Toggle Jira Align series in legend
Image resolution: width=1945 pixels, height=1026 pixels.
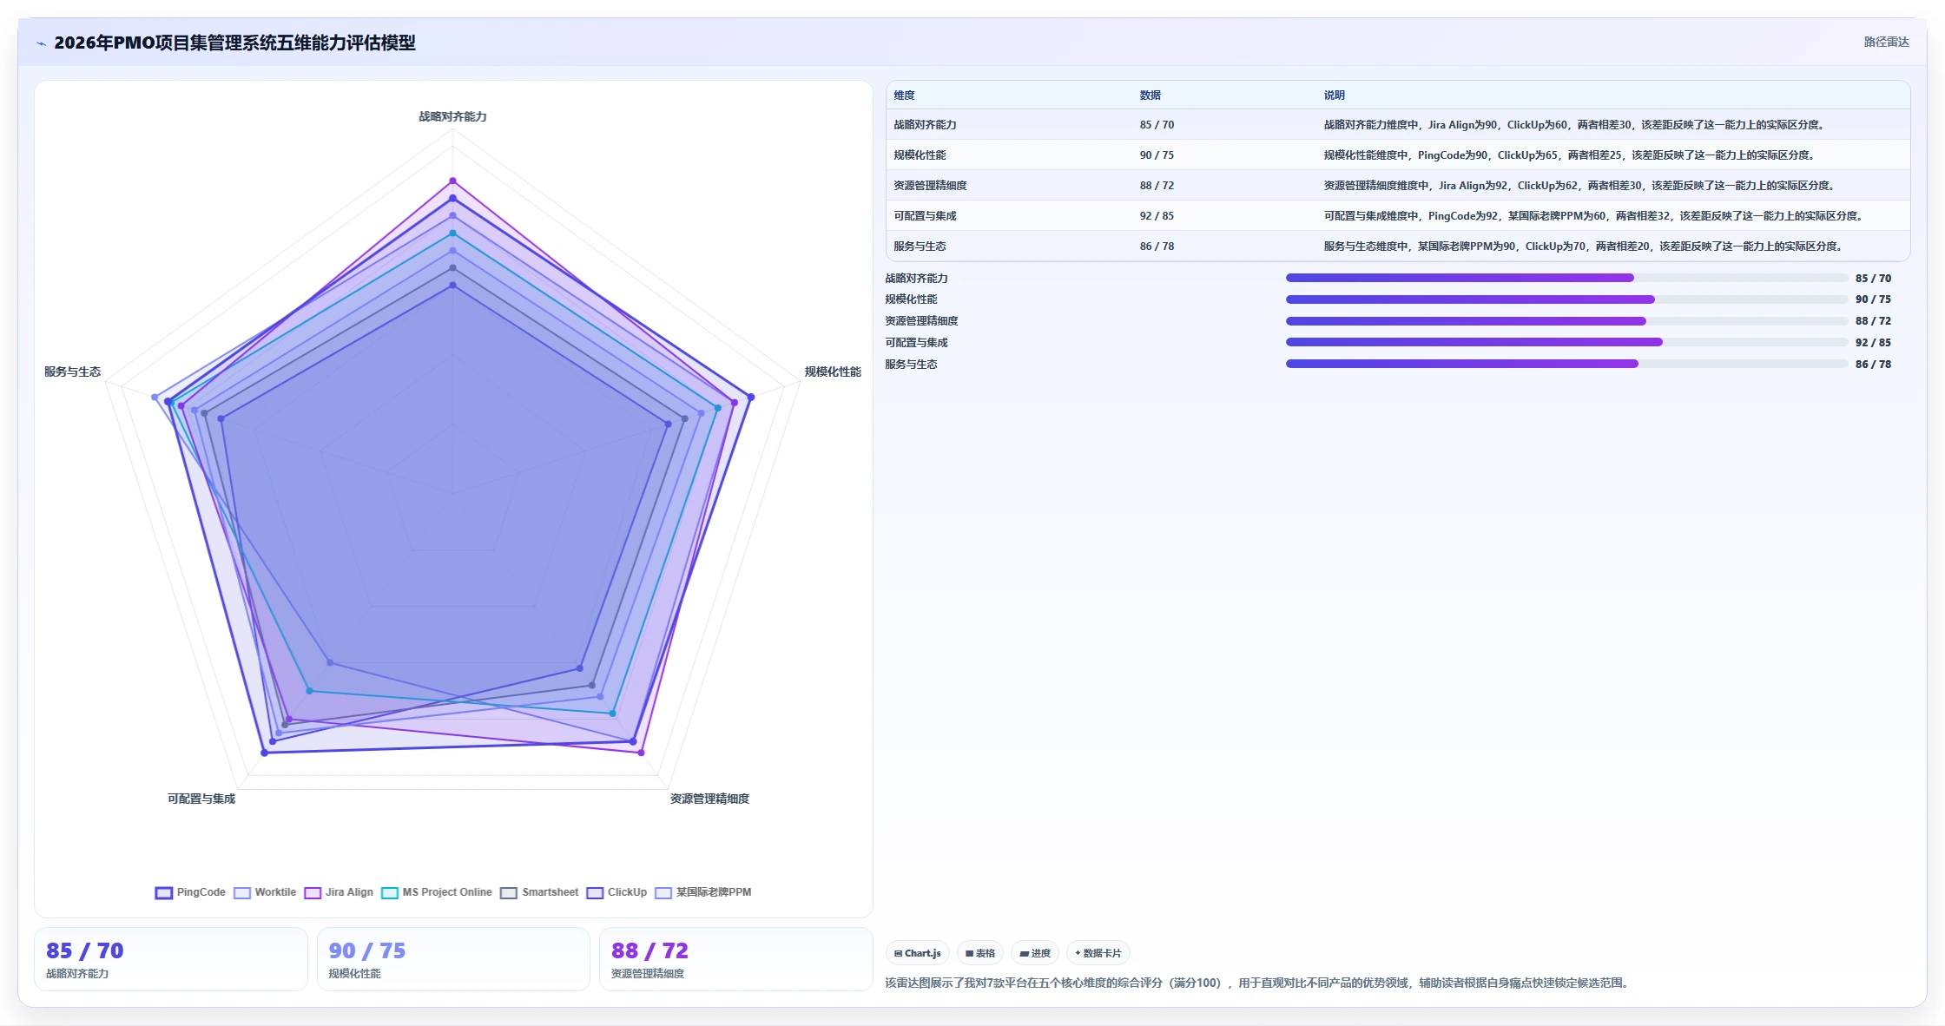[x=339, y=892]
